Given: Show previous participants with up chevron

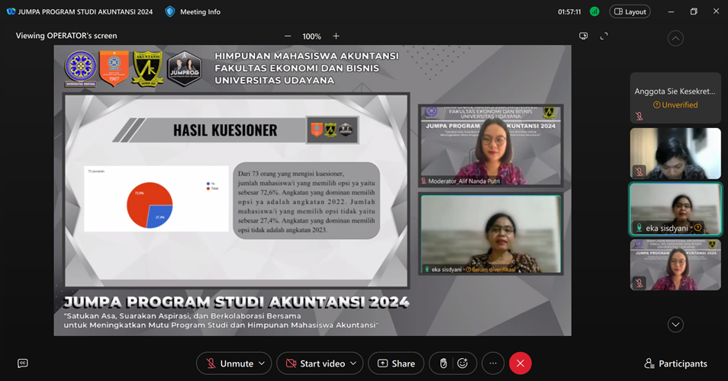Looking at the screenshot, I should pyautogui.click(x=675, y=38).
